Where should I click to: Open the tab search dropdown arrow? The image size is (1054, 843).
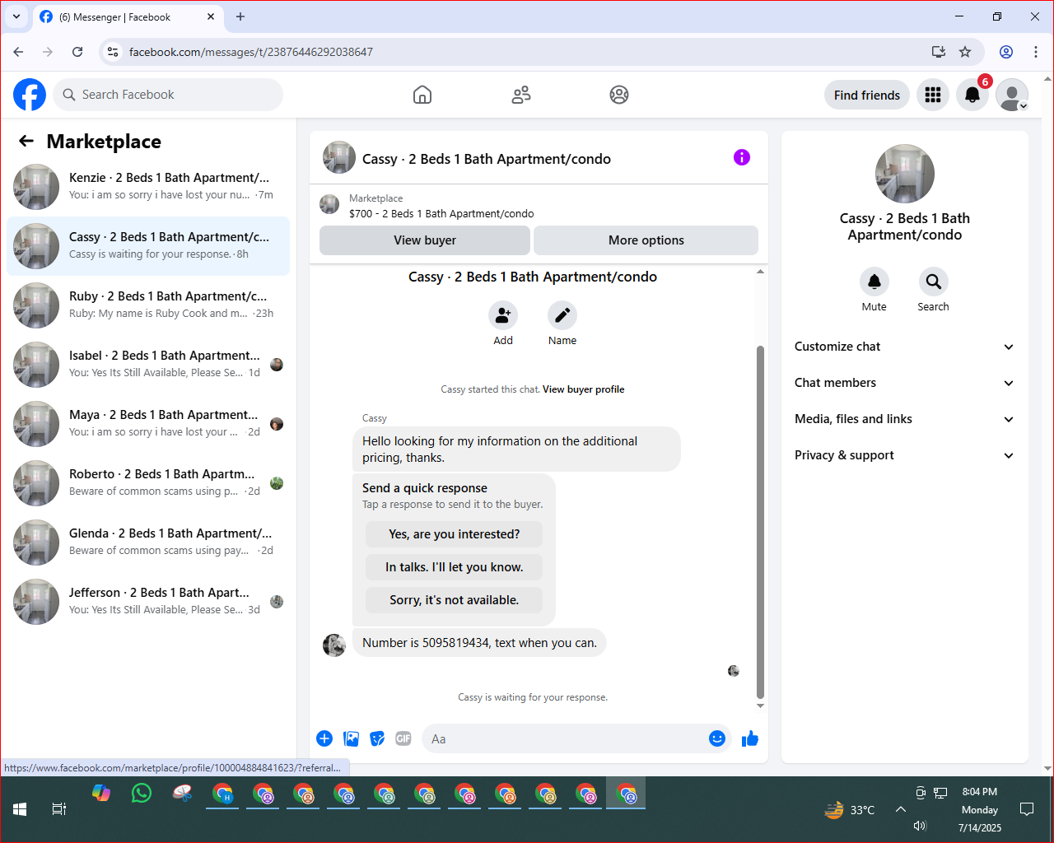(x=16, y=16)
